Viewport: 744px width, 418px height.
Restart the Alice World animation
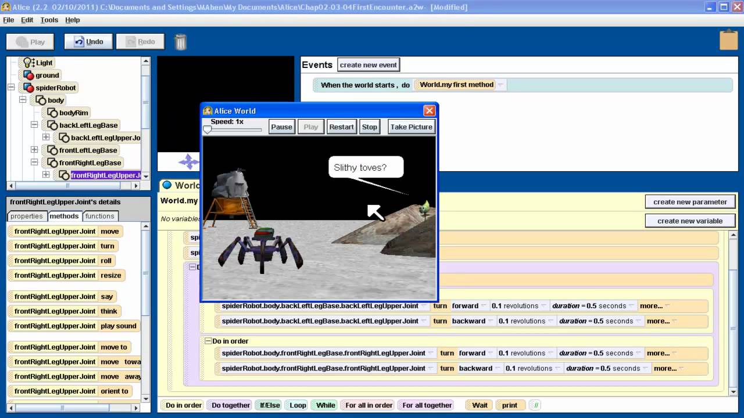coord(341,127)
